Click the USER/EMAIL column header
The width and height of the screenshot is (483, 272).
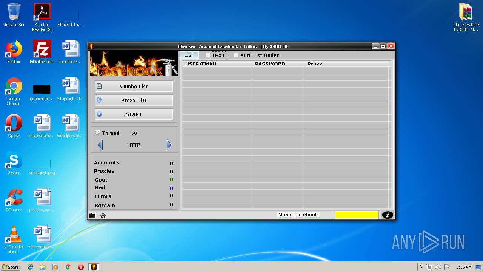[x=217, y=64]
